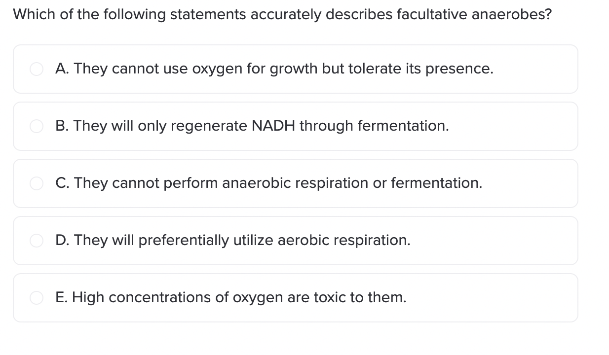Mark the radio button for option D
This screenshot has width=609, height=355.
click(x=37, y=241)
